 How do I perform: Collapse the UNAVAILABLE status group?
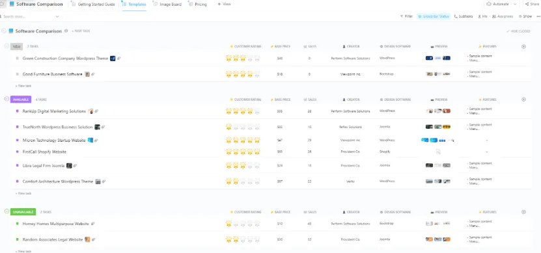coord(7,211)
